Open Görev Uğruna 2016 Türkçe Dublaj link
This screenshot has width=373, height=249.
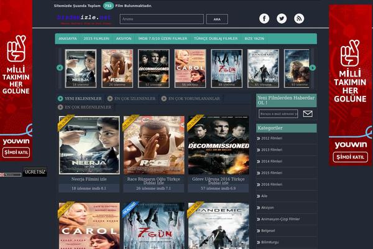tap(218, 181)
